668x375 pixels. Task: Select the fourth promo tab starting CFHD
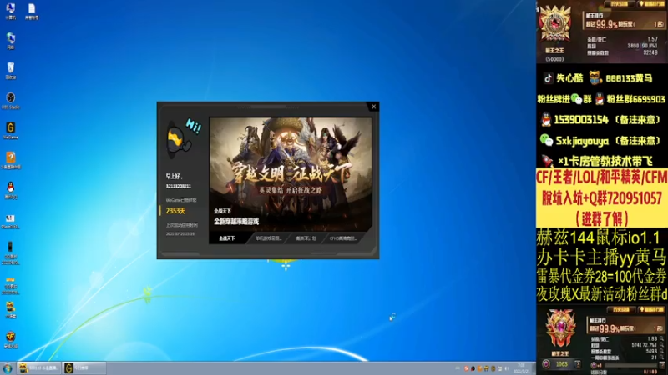coord(343,238)
